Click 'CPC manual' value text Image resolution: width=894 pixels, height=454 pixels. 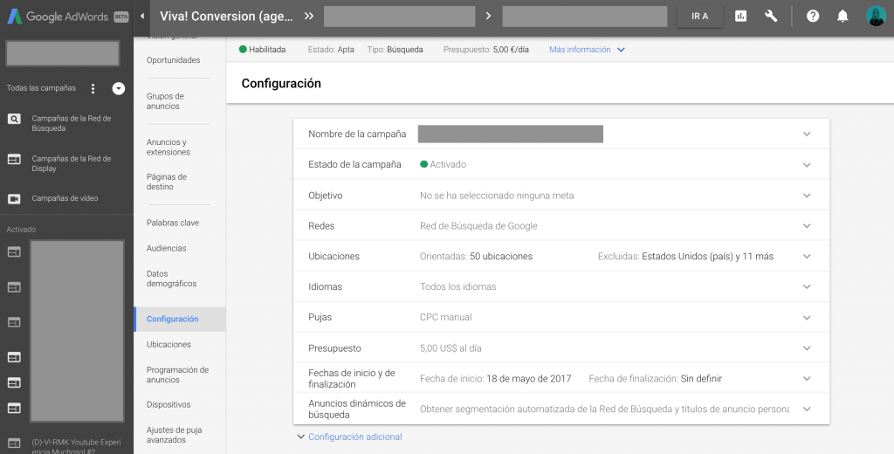446,317
